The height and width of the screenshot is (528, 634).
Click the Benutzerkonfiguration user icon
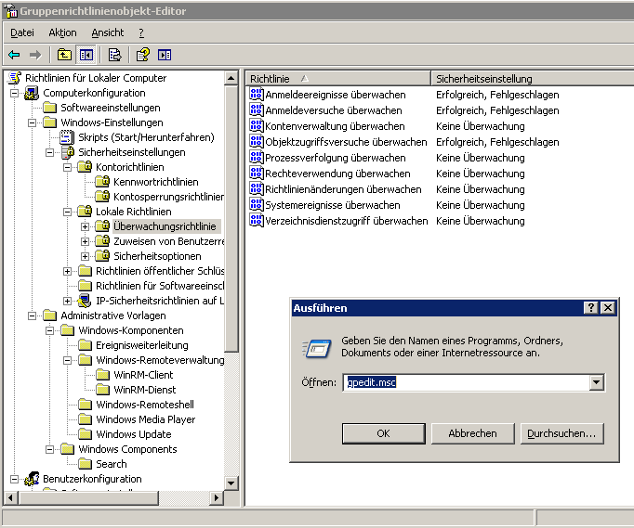coord(32,479)
